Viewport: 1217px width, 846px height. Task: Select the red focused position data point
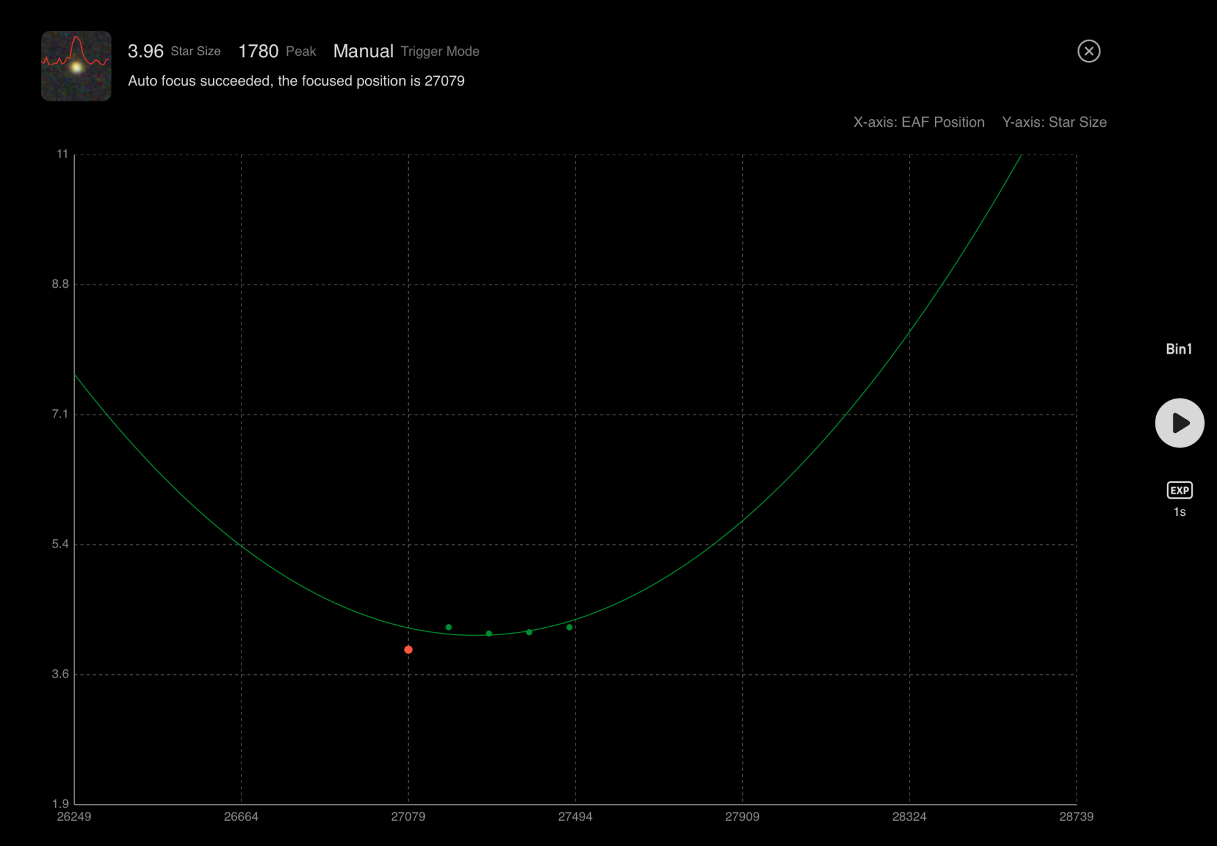408,650
